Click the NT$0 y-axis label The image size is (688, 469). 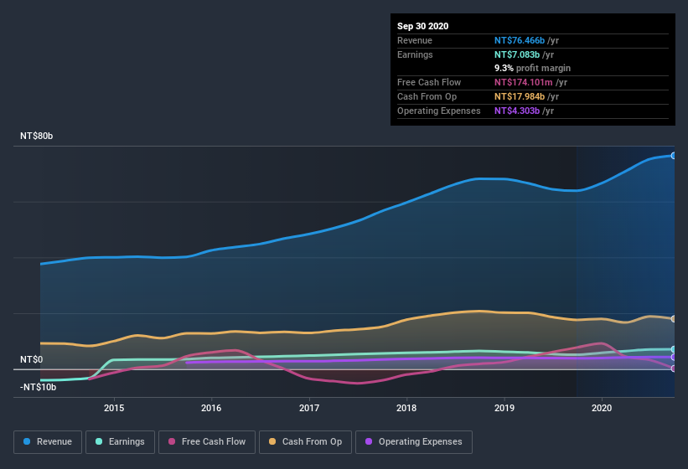point(32,359)
